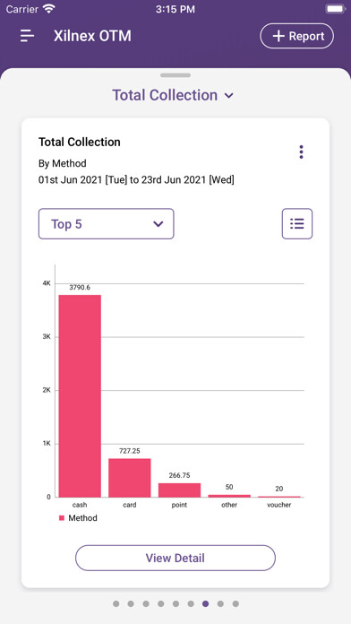The image size is (351, 624).
Task: Select the voucher bar label
Action: coord(279,505)
